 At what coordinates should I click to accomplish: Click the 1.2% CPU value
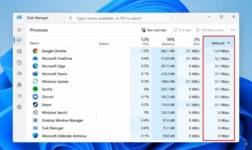click(145, 51)
